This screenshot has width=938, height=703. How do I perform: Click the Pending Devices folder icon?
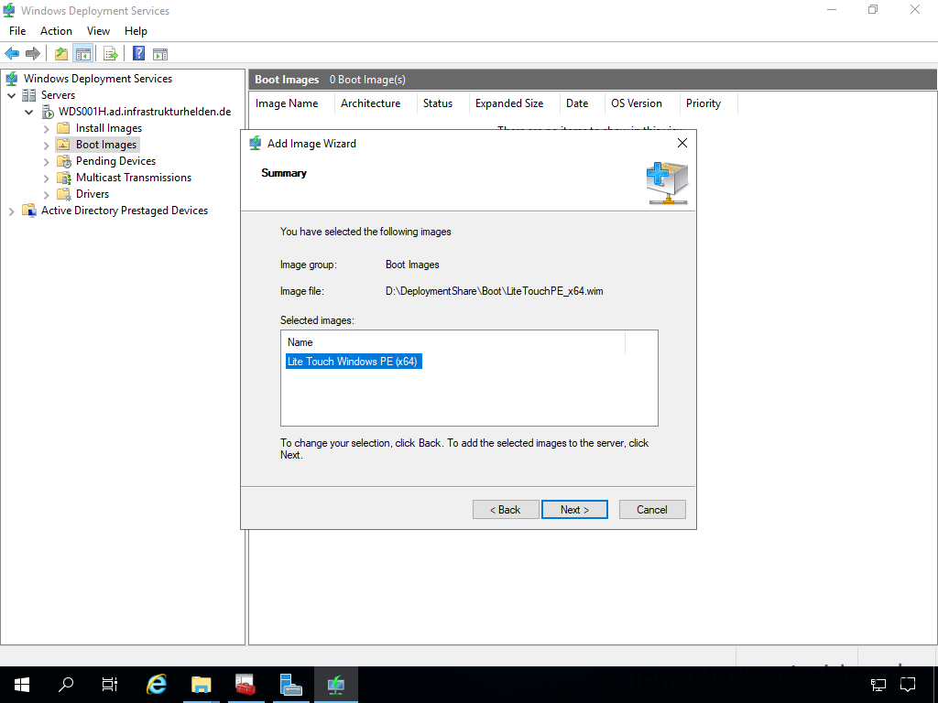[x=64, y=161]
